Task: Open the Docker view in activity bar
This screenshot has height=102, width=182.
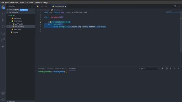Action: [3, 46]
